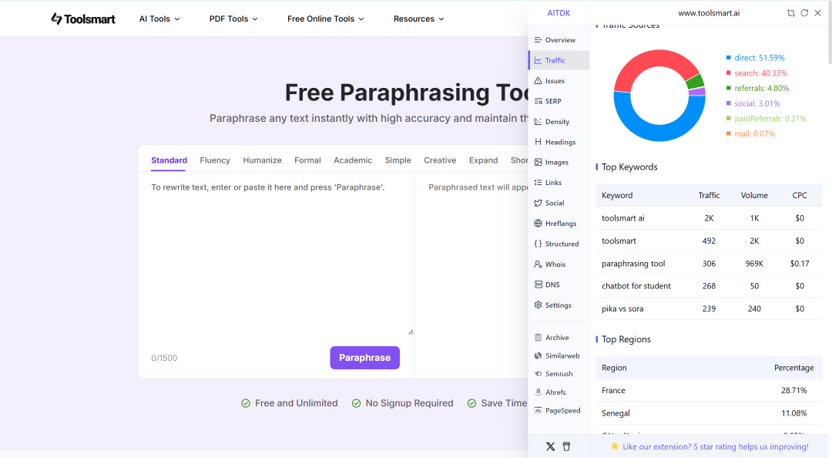Open the Issues warning icon
832x458 pixels.
(538, 81)
